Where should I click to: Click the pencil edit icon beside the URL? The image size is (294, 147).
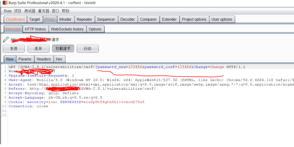pyautogui.click(x=6, y=39)
